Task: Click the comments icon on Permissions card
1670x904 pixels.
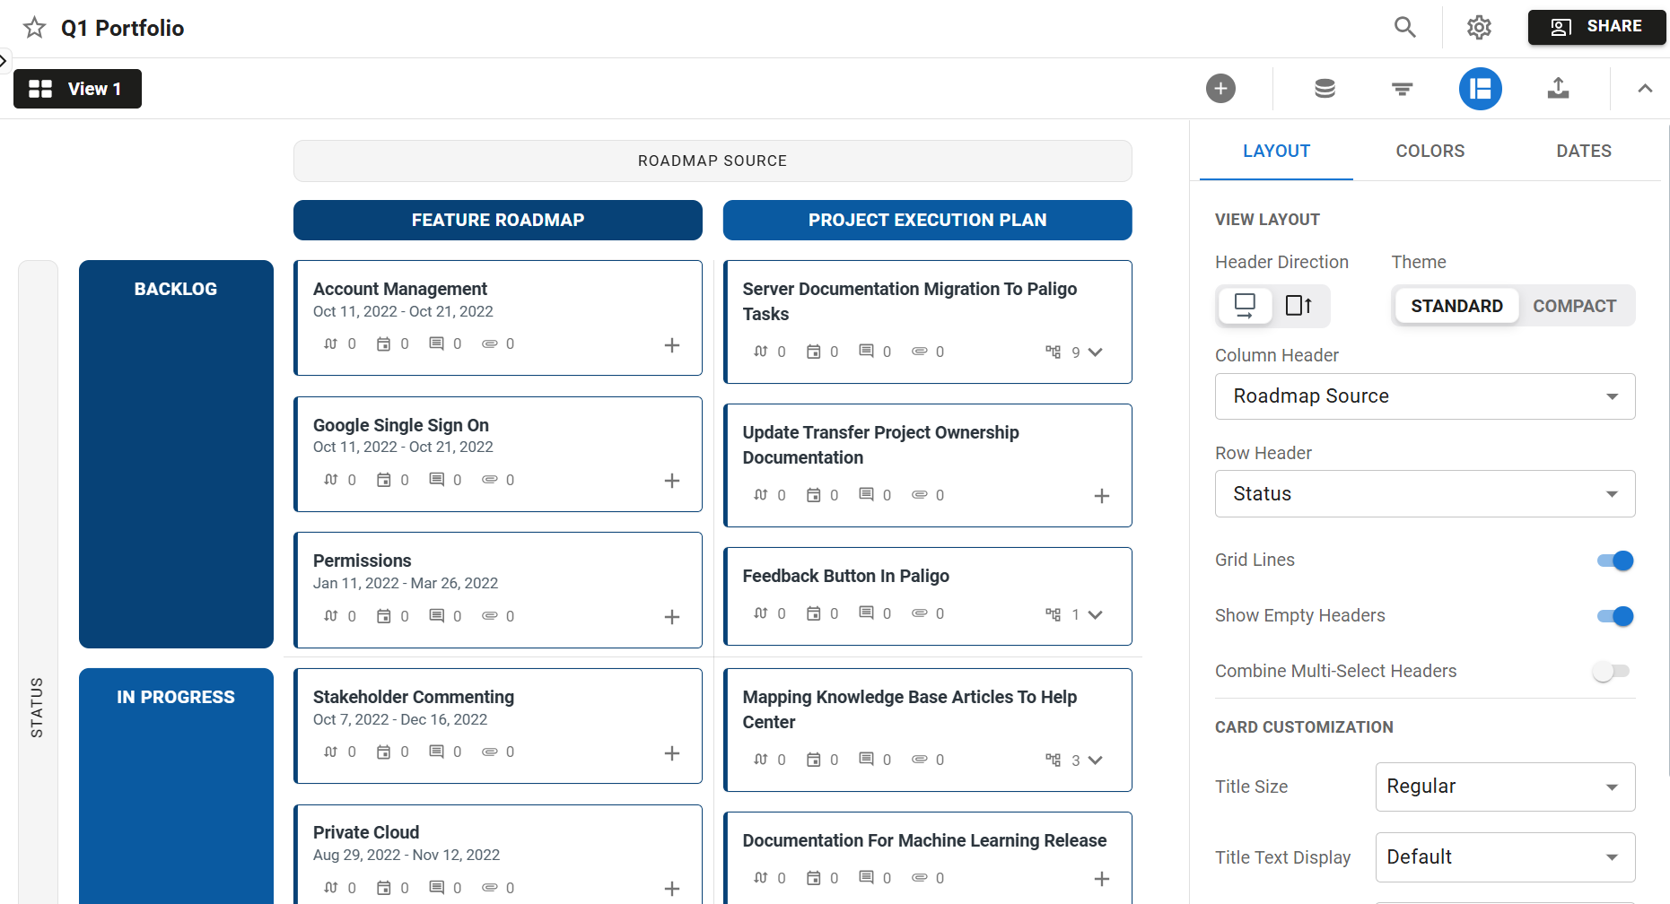Action: 439,616
